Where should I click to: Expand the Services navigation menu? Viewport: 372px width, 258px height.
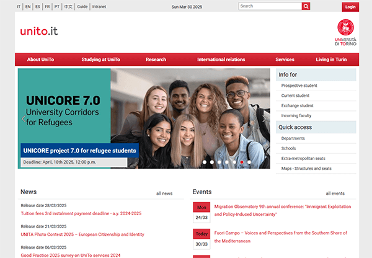[285, 60]
